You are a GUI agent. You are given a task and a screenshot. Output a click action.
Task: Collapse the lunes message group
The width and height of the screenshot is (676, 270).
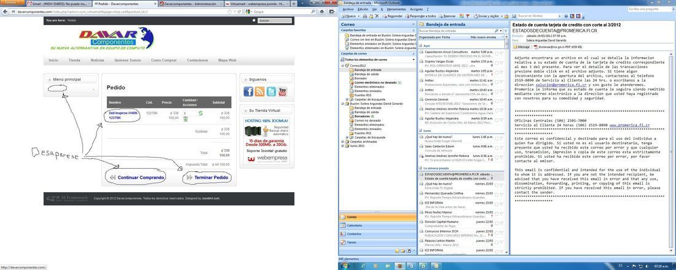pos(421,130)
